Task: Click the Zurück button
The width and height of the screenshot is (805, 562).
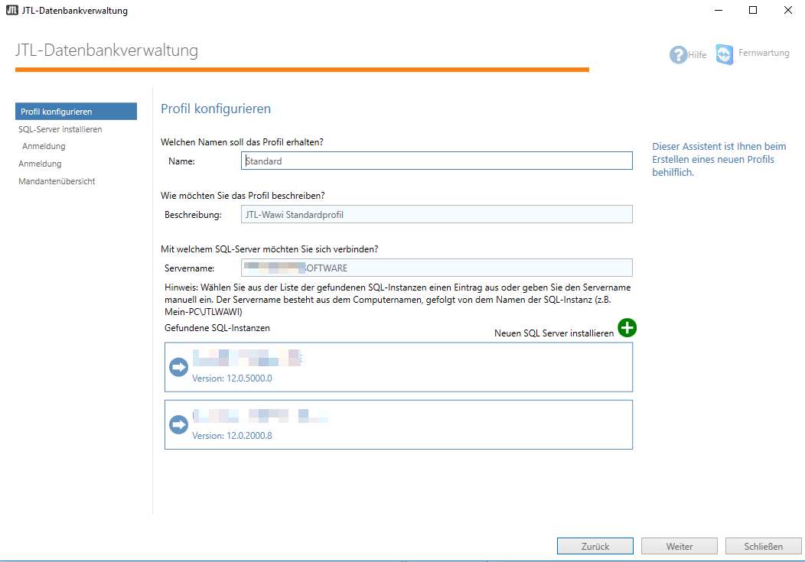Action: pyautogui.click(x=595, y=546)
